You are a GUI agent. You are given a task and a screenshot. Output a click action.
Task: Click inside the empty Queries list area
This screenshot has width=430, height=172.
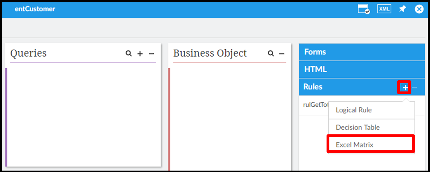84,116
